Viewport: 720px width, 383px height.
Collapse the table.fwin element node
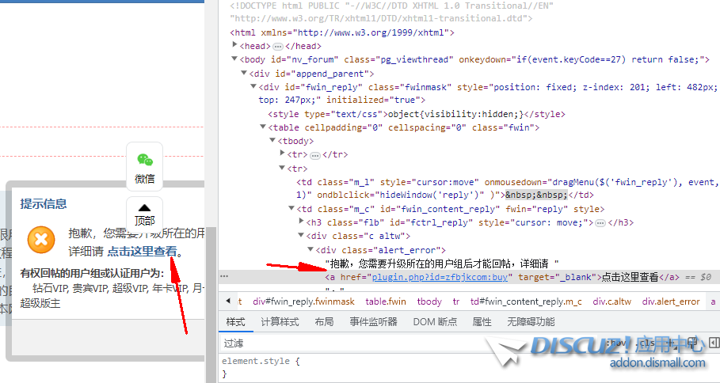(263, 127)
